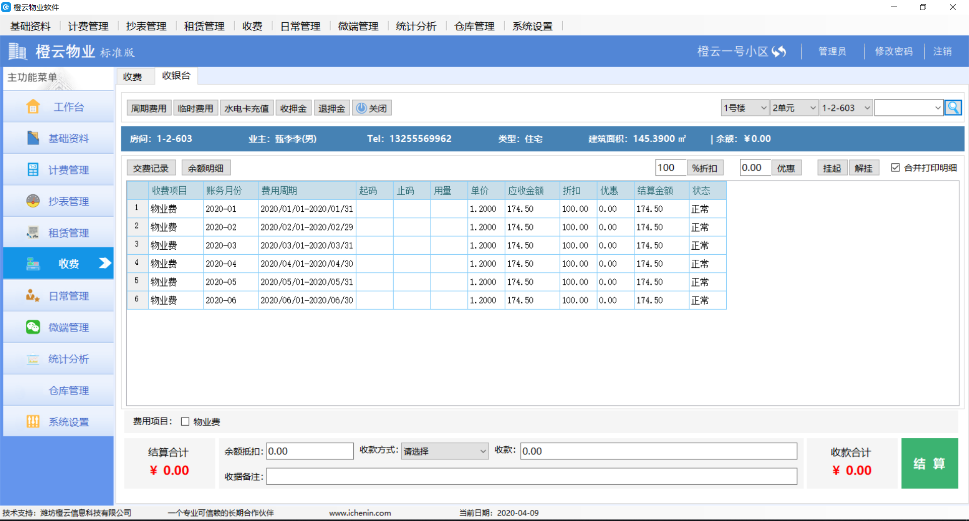The image size is (969, 521).
Task: Click the 水电卡充值 button
Action: pyautogui.click(x=247, y=108)
